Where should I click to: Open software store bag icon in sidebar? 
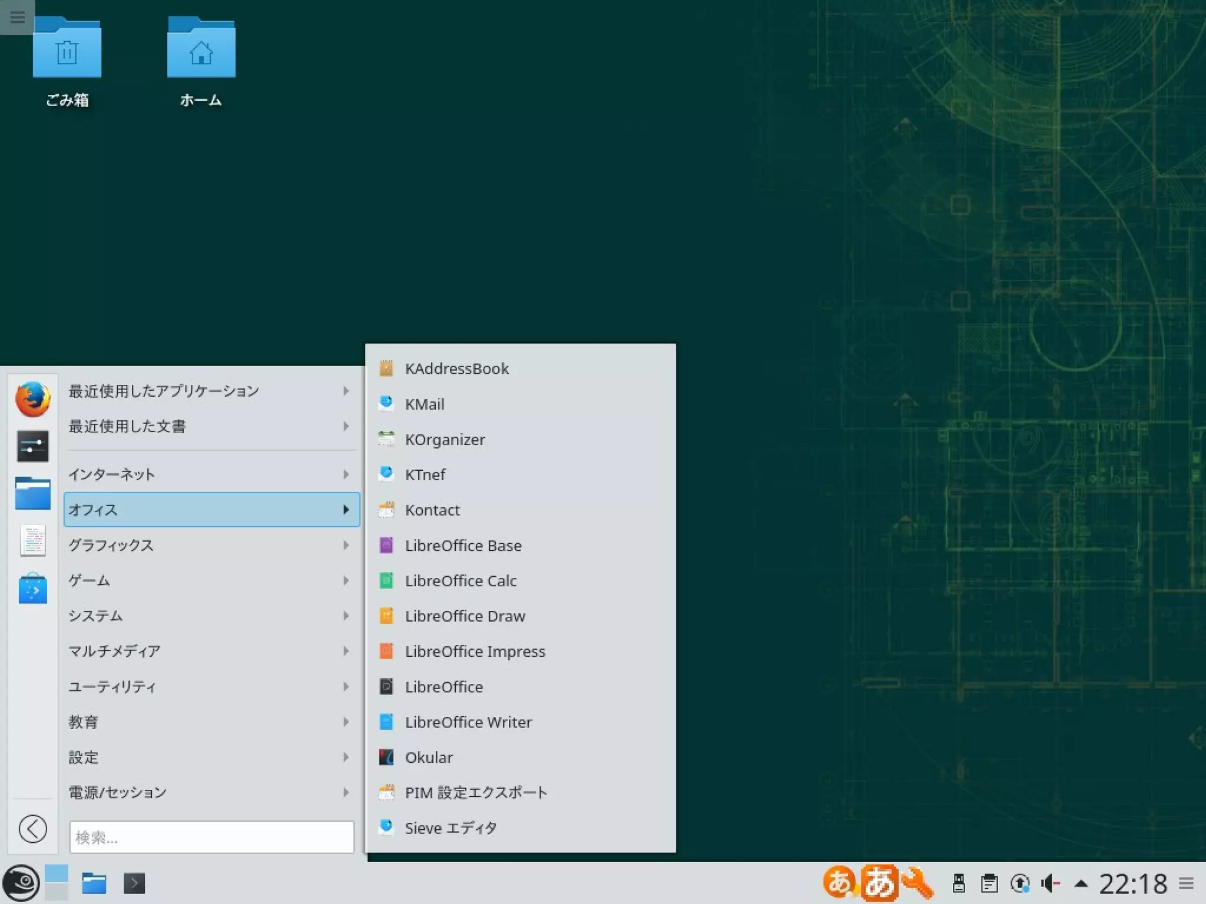point(32,588)
